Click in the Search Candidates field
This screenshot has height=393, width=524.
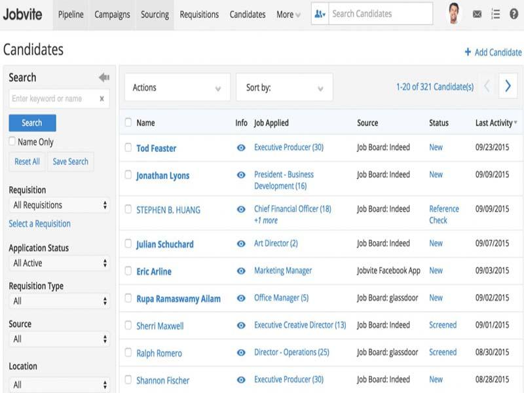pos(381,14)
